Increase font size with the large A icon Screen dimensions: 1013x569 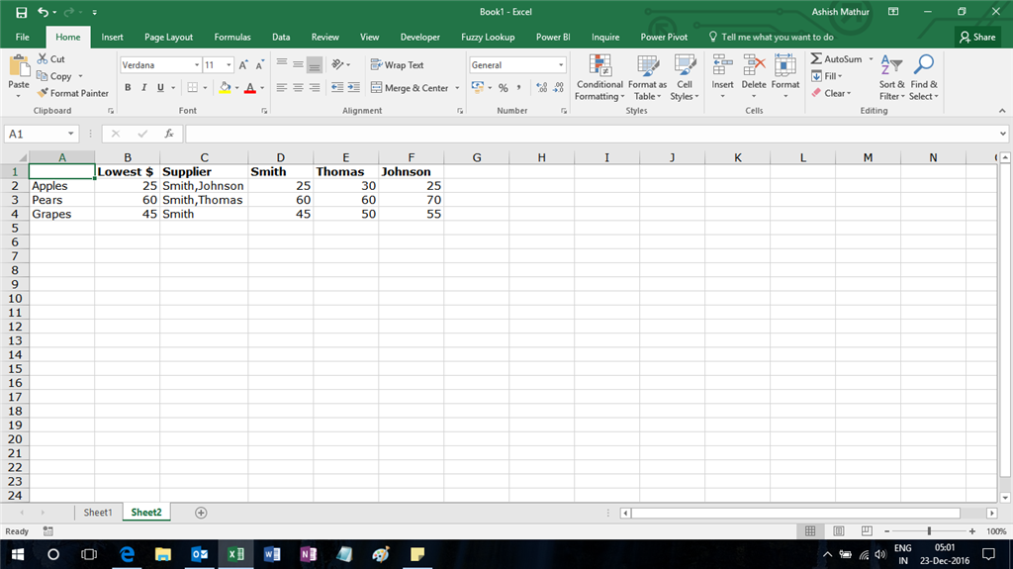[x=243, y=65]
